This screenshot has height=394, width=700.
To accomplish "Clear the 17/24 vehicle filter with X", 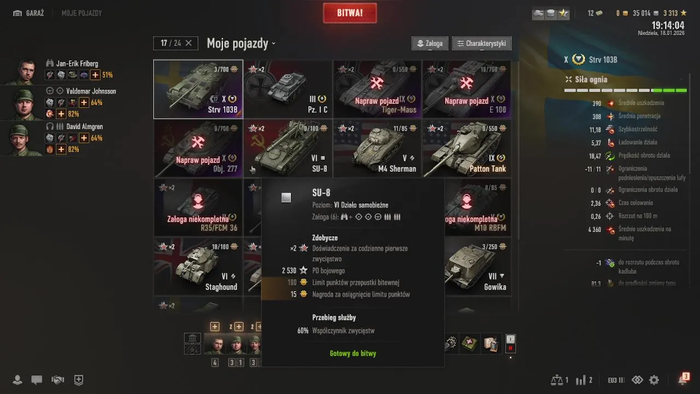I will click(x=189, y=43).
